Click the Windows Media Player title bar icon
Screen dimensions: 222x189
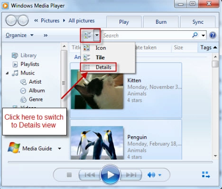(5, 6)
